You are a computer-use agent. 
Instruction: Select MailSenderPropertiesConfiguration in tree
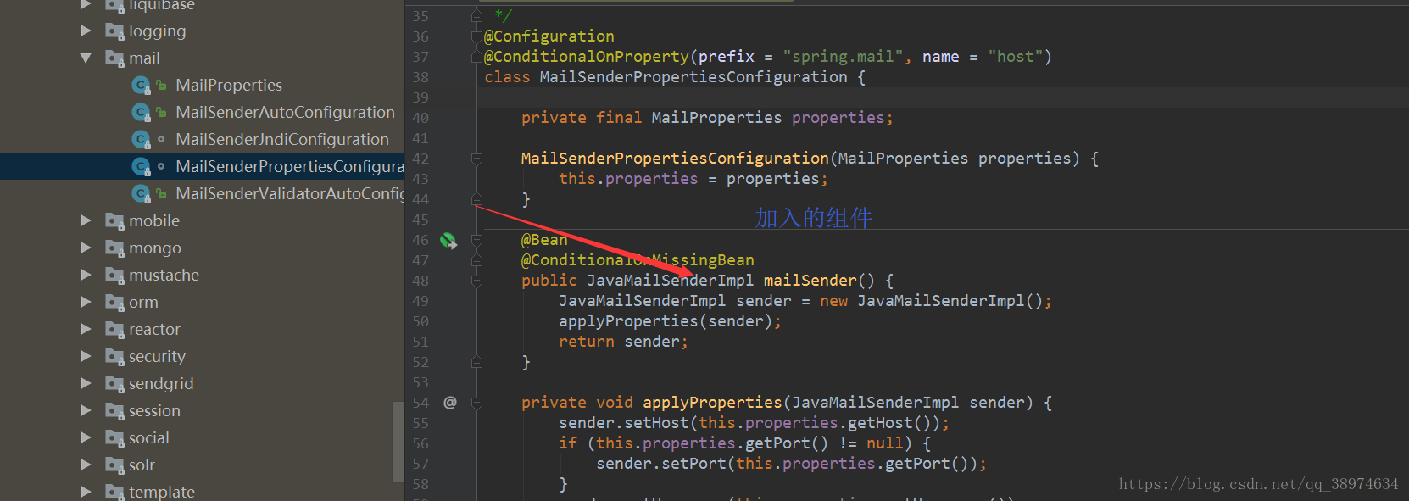click(x=290, y=166)
